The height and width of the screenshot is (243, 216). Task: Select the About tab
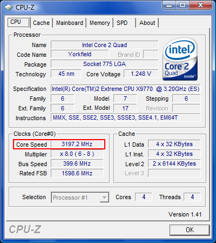click(x=147, y=23)
